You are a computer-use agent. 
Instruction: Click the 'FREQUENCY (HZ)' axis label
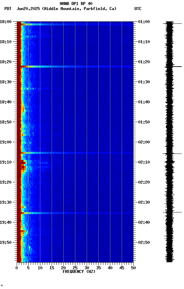[x=79, y=272]
